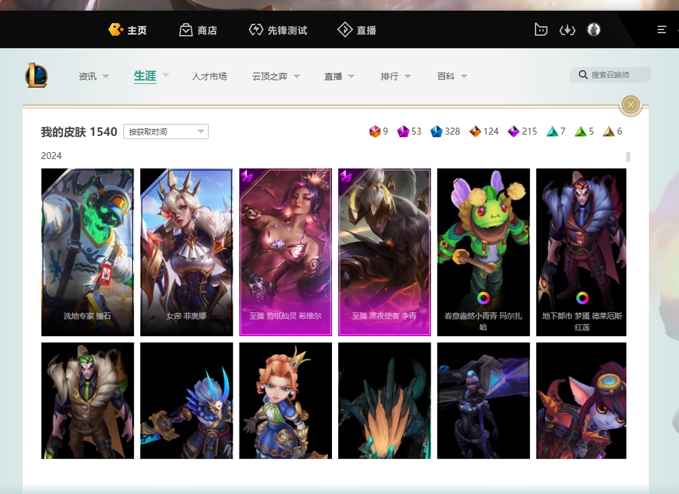Select the purple cannon wielder thumbnail
The height and width of the screenshot is (494, 679).
[483, 400]
